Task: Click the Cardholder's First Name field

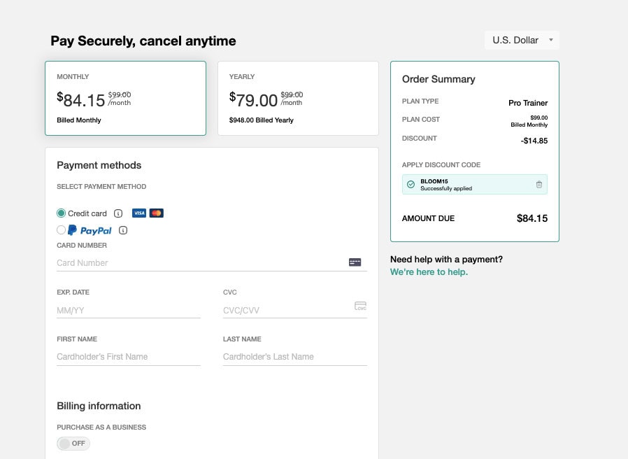Action: point(128,357)
